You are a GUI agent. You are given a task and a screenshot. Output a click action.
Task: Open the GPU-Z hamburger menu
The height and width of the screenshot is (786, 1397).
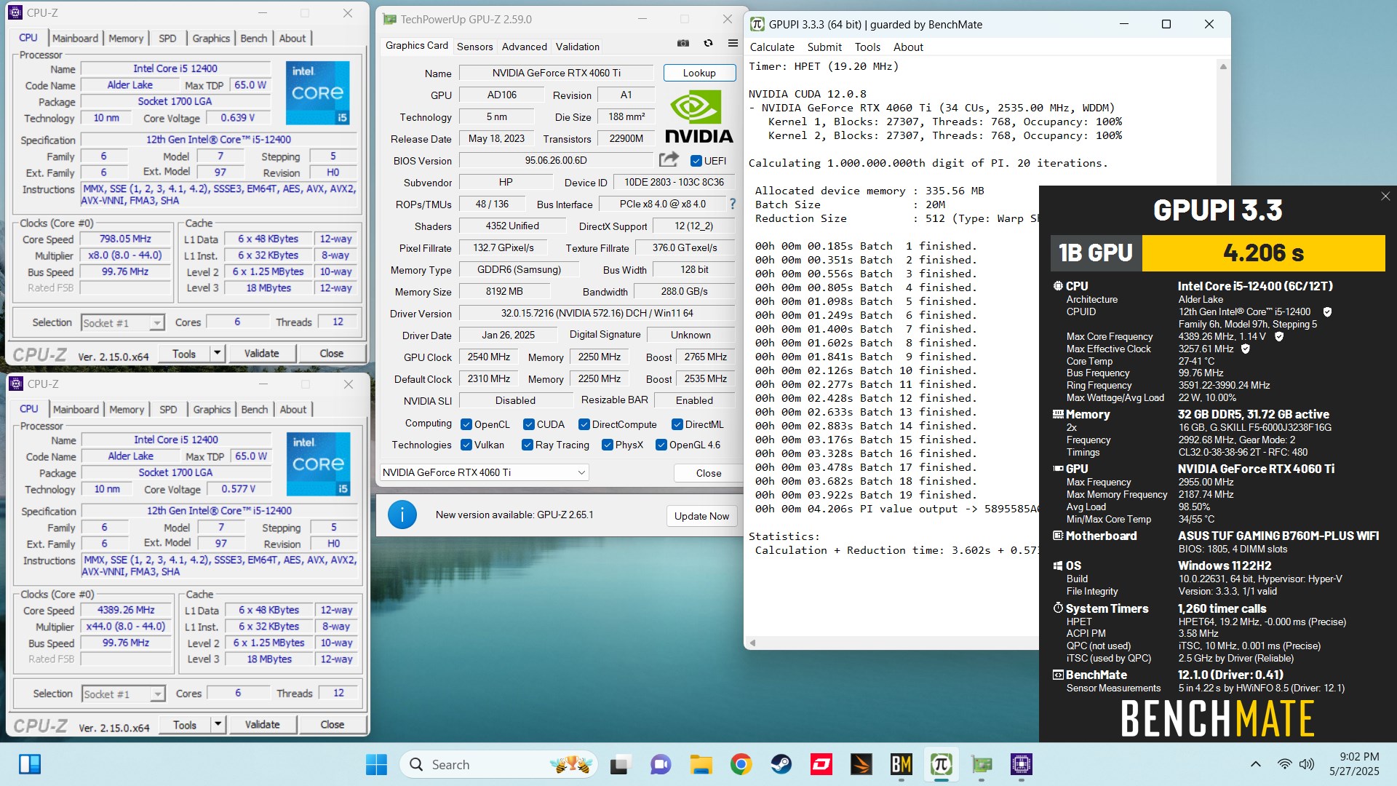(x=733, y=44)
